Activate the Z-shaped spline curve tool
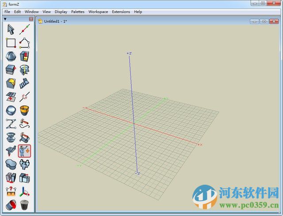The height and width of the screenshot is (216, 283). pos(11,124)
